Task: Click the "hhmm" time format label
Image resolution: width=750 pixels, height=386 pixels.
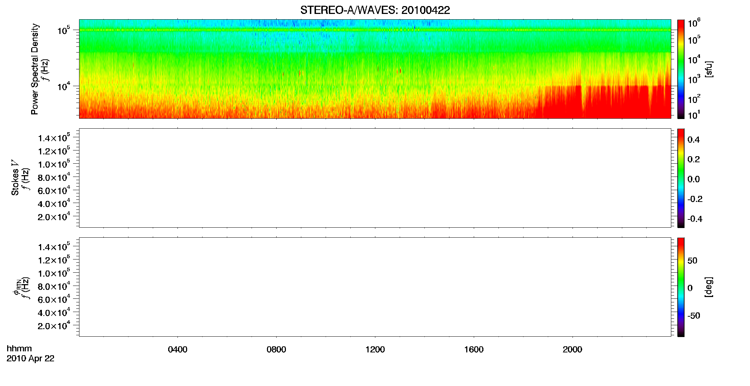Action: coord(19,348)
